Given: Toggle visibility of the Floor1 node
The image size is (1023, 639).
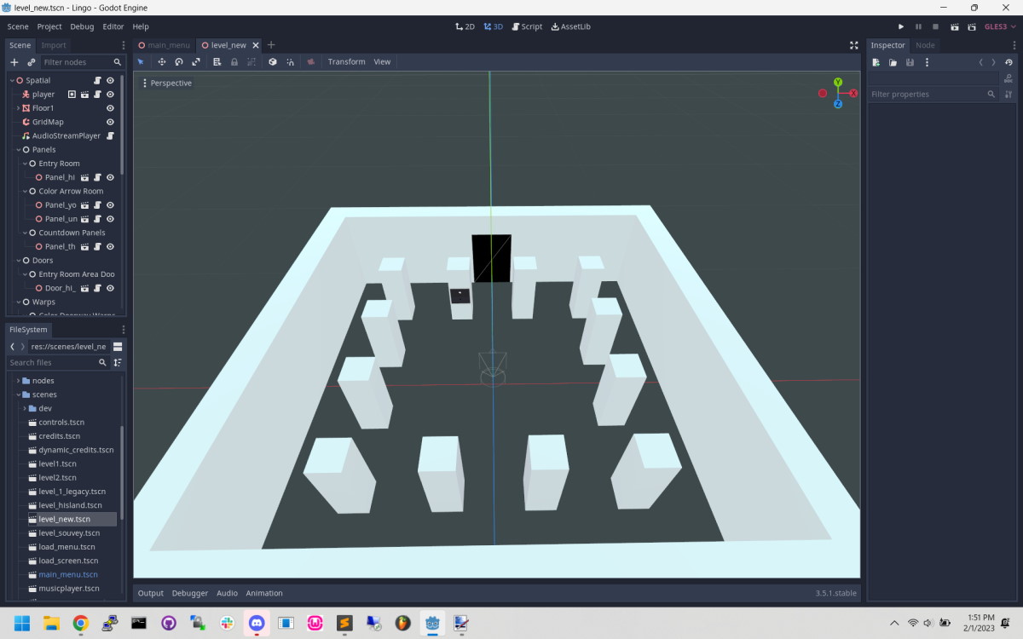Looking at the screenshot, I should point(110,108).
